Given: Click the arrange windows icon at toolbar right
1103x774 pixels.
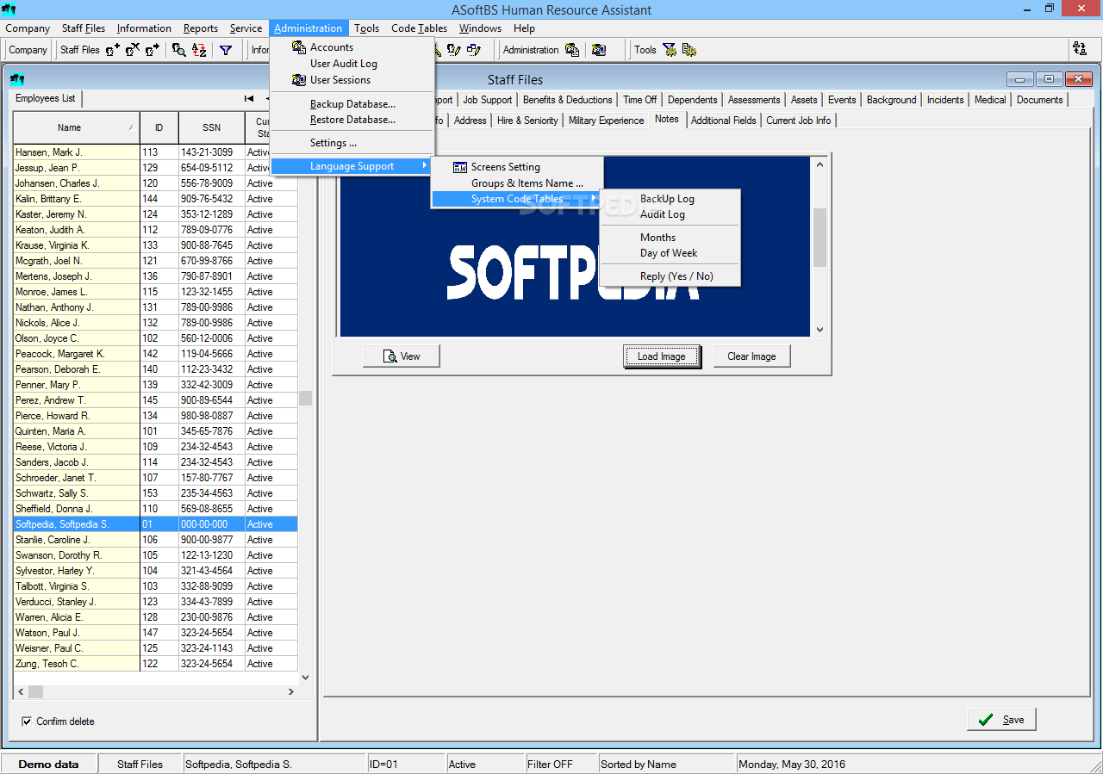Looking at the screenshot, I should click(x=1080, y=50).
